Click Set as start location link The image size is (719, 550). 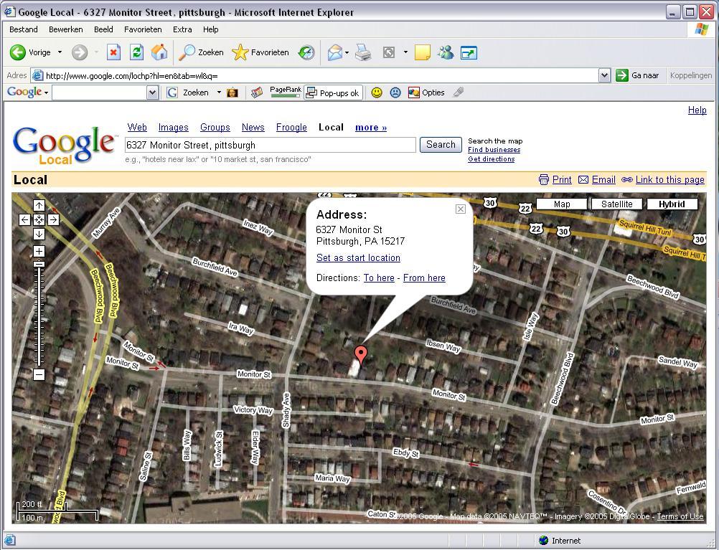[x=358, y=257]
